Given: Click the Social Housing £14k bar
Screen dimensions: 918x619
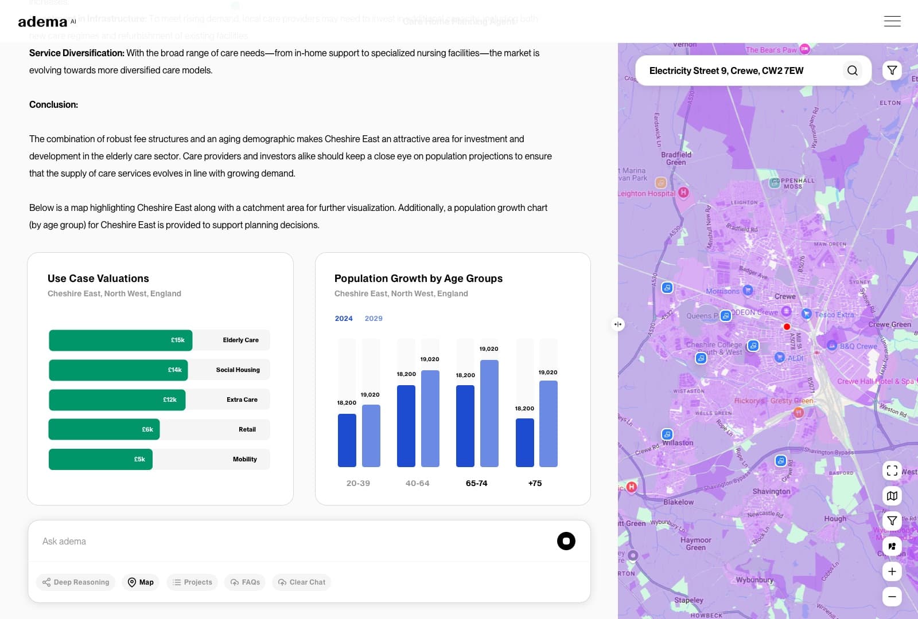Looking at the screenshot, I should [x=118, y=370].
